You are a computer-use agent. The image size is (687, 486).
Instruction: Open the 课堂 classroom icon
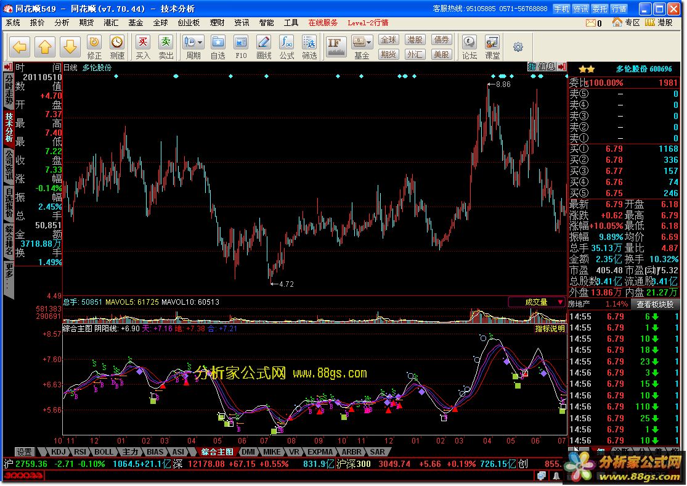pyautogui.click(x=492, y=47)
